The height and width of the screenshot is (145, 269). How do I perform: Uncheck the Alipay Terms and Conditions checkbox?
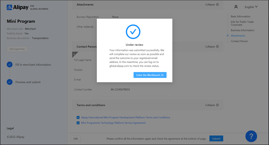pos(78,117)
